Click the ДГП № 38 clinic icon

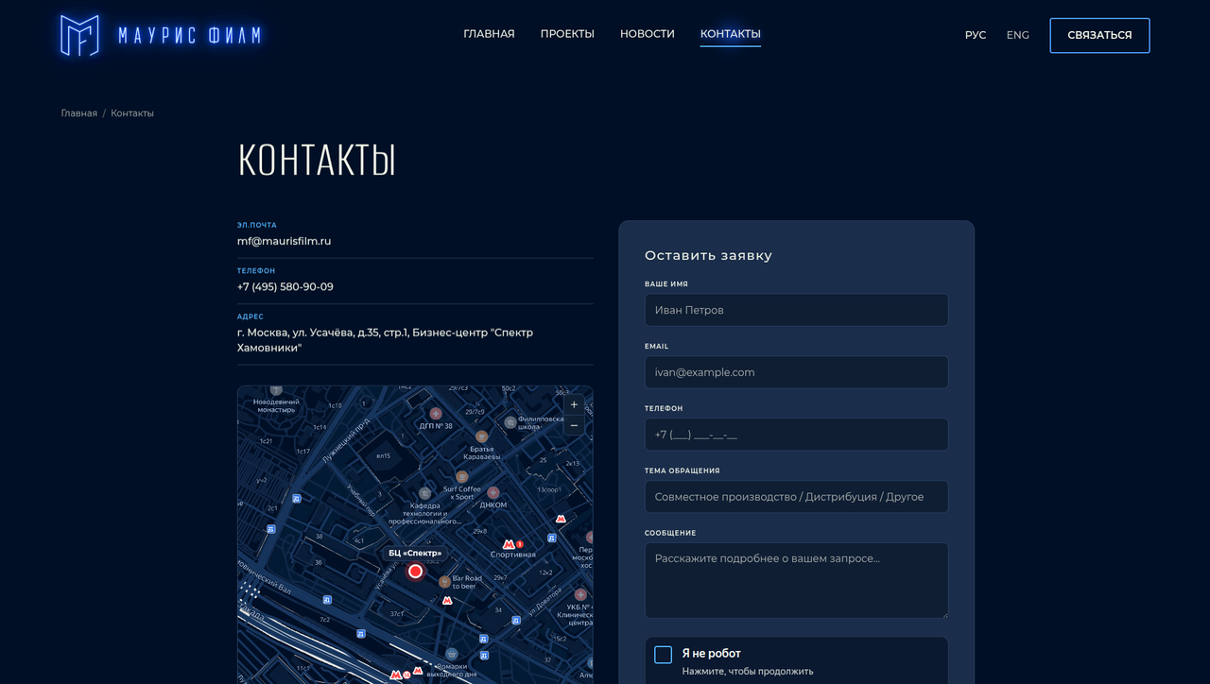point(436,413)
